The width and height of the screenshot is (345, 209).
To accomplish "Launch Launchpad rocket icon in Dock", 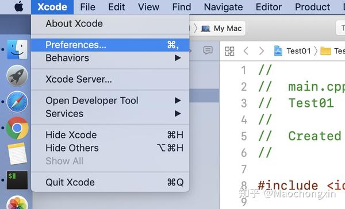I will pyautogui.click(x=17, y=76).
